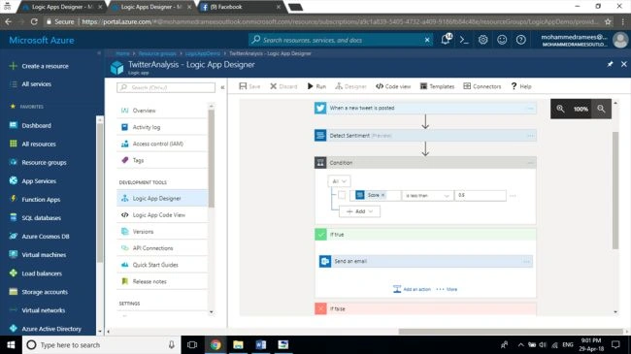Click the resource menu scrollbar

[211, 159]
